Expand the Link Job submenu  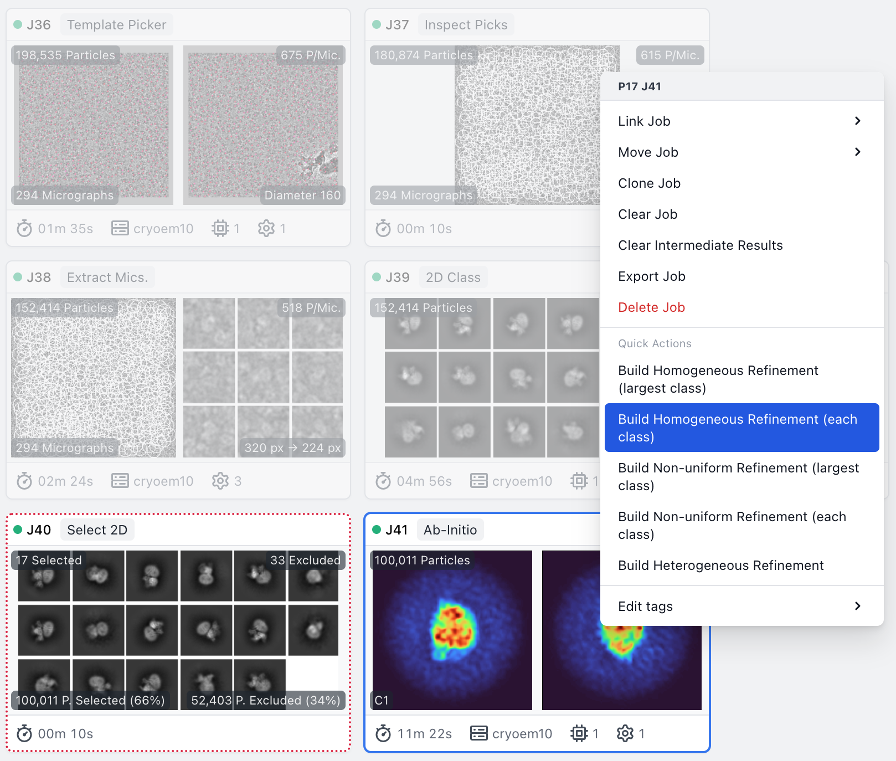857,121
